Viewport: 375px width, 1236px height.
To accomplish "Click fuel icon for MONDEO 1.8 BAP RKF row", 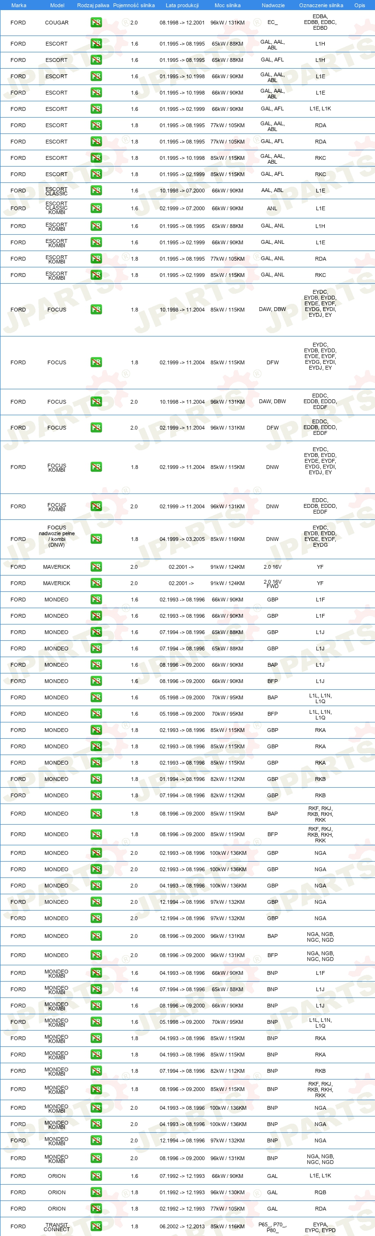I will [x=96, y=814].
